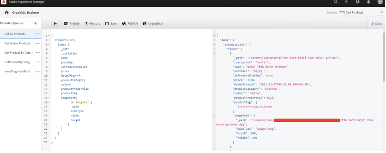
Task: Collapse "data" node in result pane
Action: point(214,40)
